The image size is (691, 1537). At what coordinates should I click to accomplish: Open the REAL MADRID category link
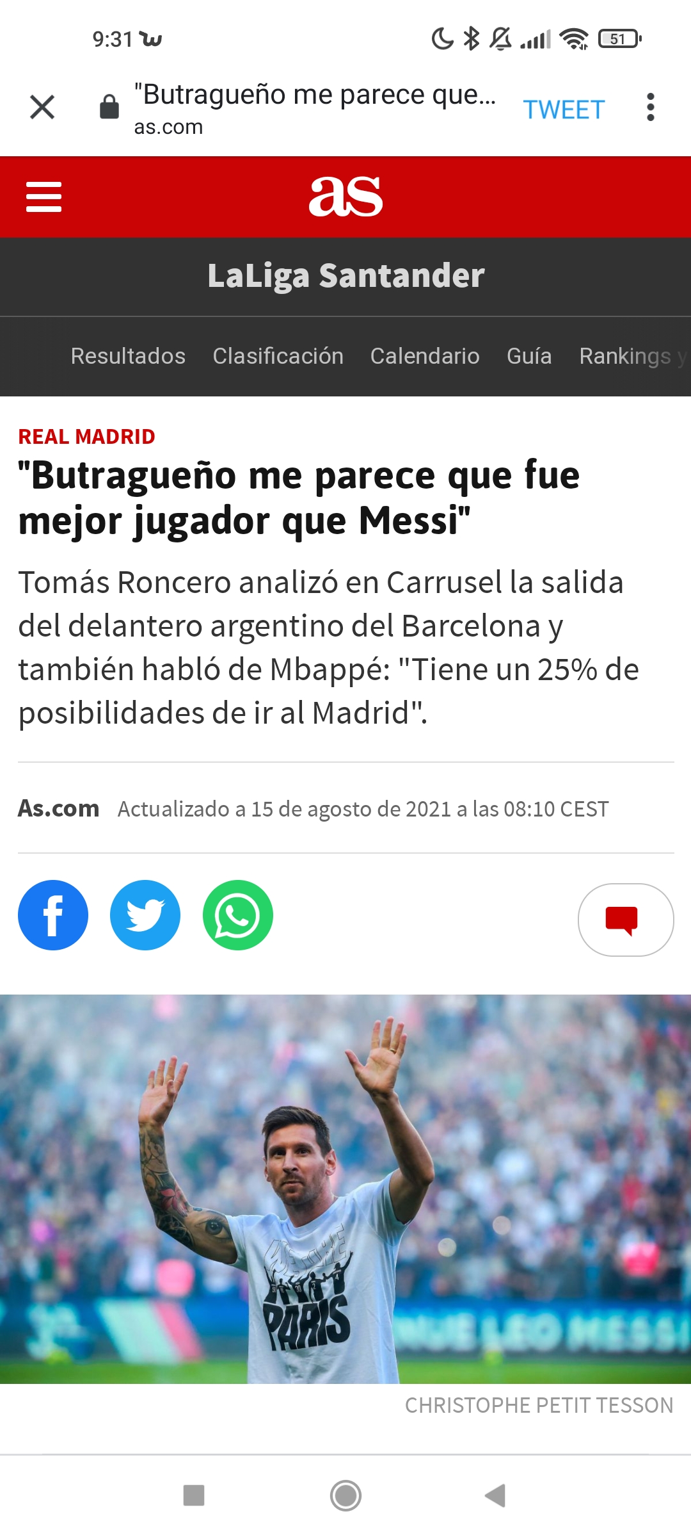pos(86,437)
